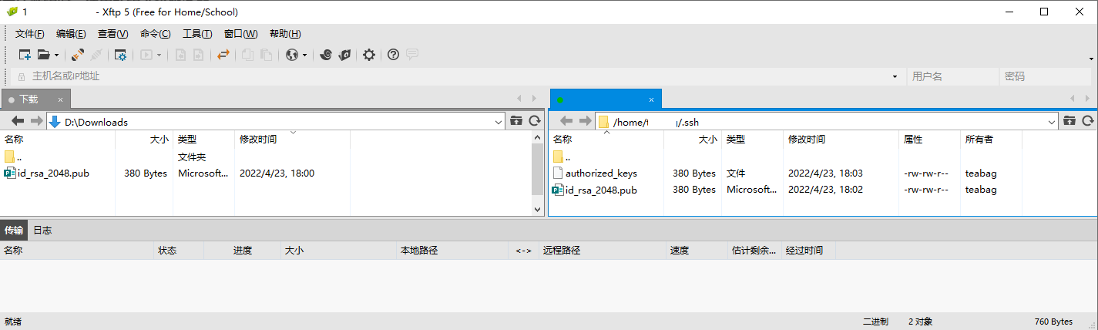The width and height of the screenshot is (1098, 330).
Task: Go forward in remote pane
Action: pyautogui.click(x=585, y=121)
